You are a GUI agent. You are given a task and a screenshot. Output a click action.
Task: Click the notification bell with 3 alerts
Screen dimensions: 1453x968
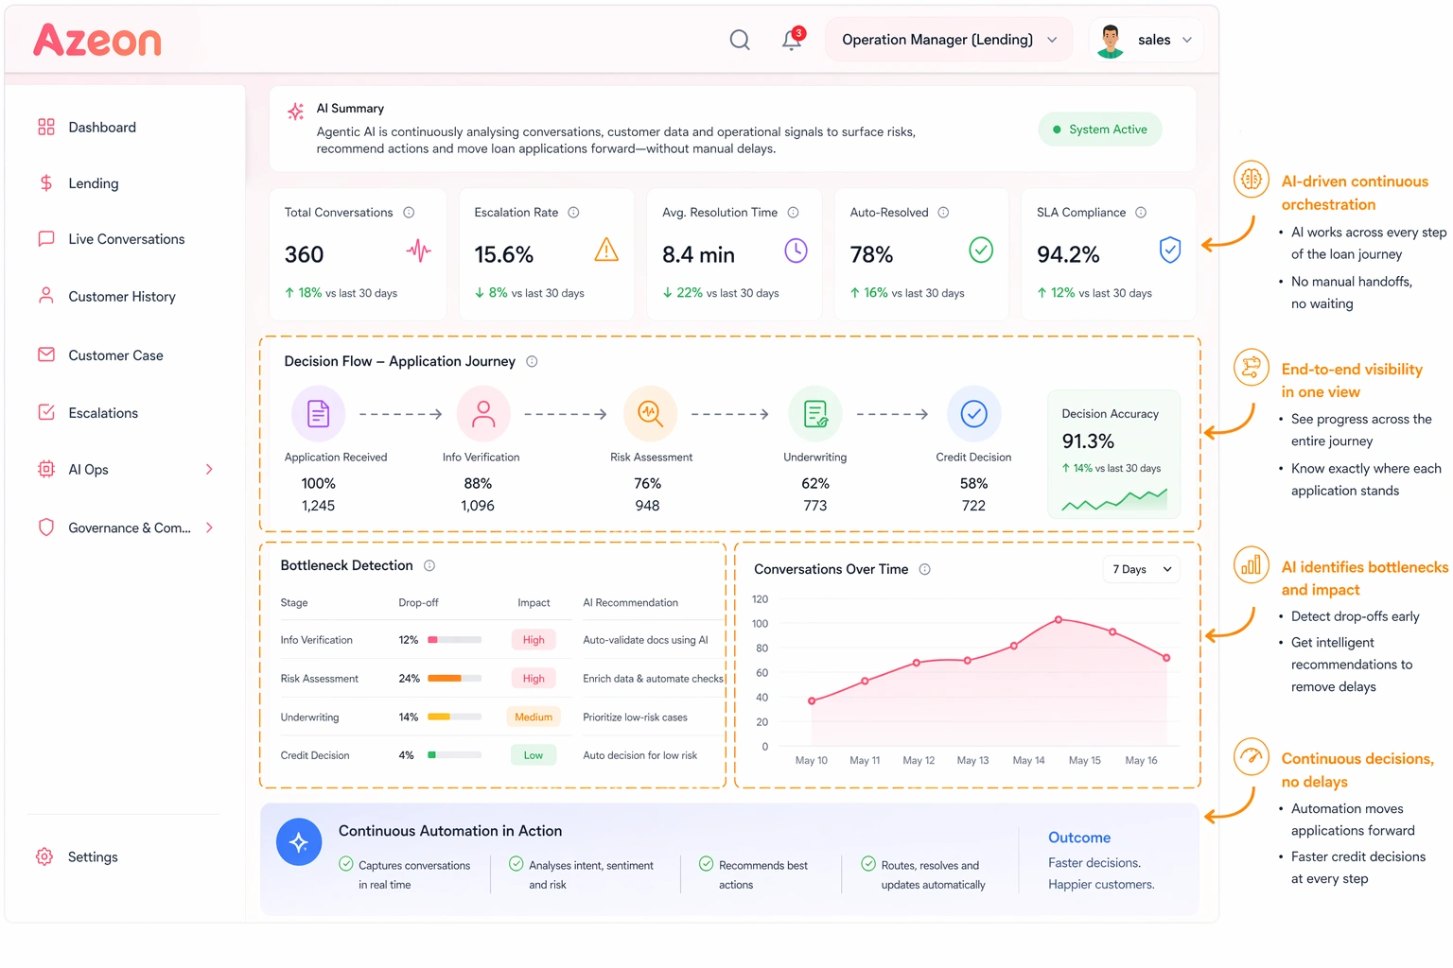791,40
